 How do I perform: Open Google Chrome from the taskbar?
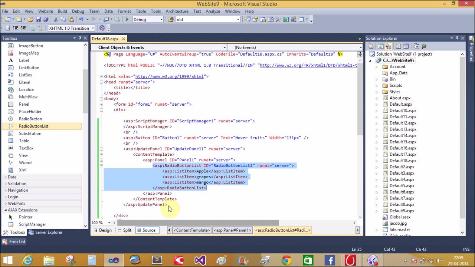286,260
